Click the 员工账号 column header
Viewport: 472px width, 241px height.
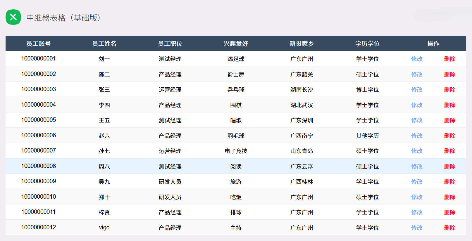pyautogui.click(x=38, y=44)
